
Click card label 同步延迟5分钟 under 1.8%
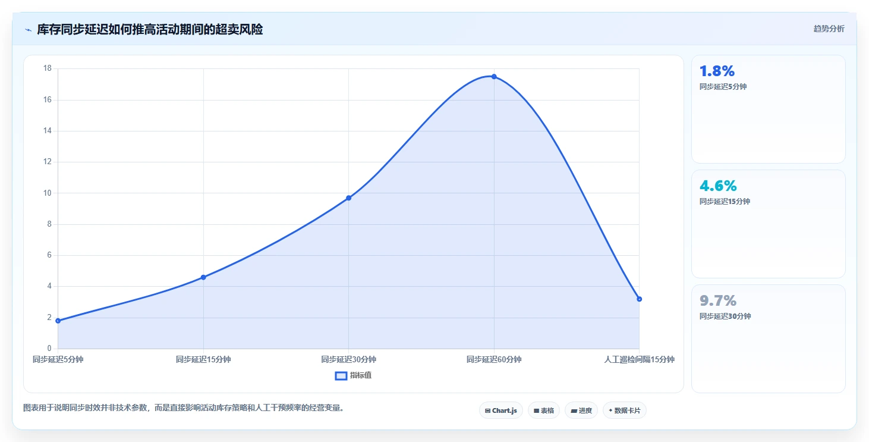pos(723,87)
